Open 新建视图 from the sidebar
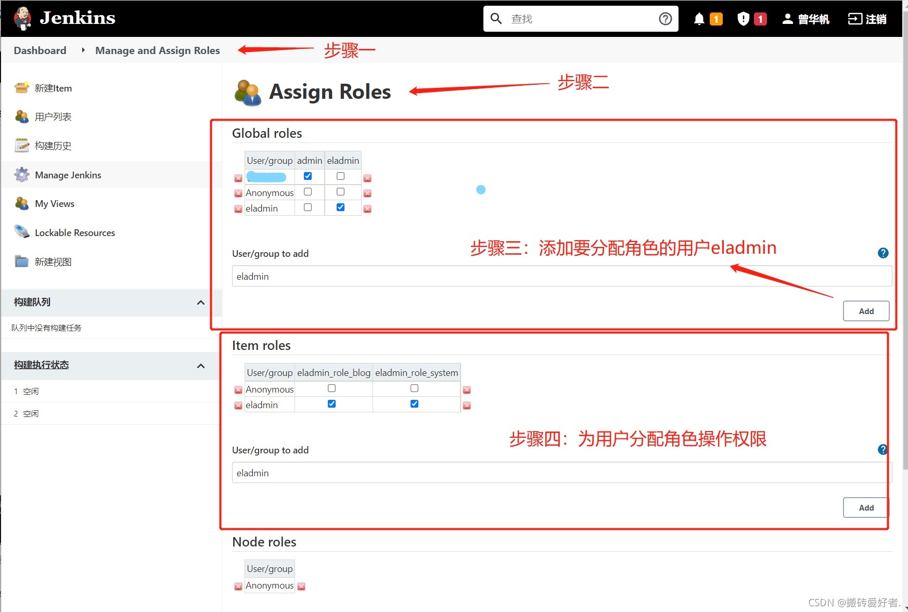This screenshot has height=612, width=908. [53, 262]
